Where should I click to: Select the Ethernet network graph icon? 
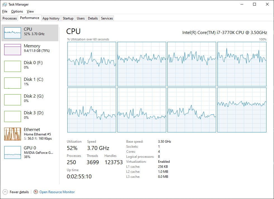pos(13,134)
